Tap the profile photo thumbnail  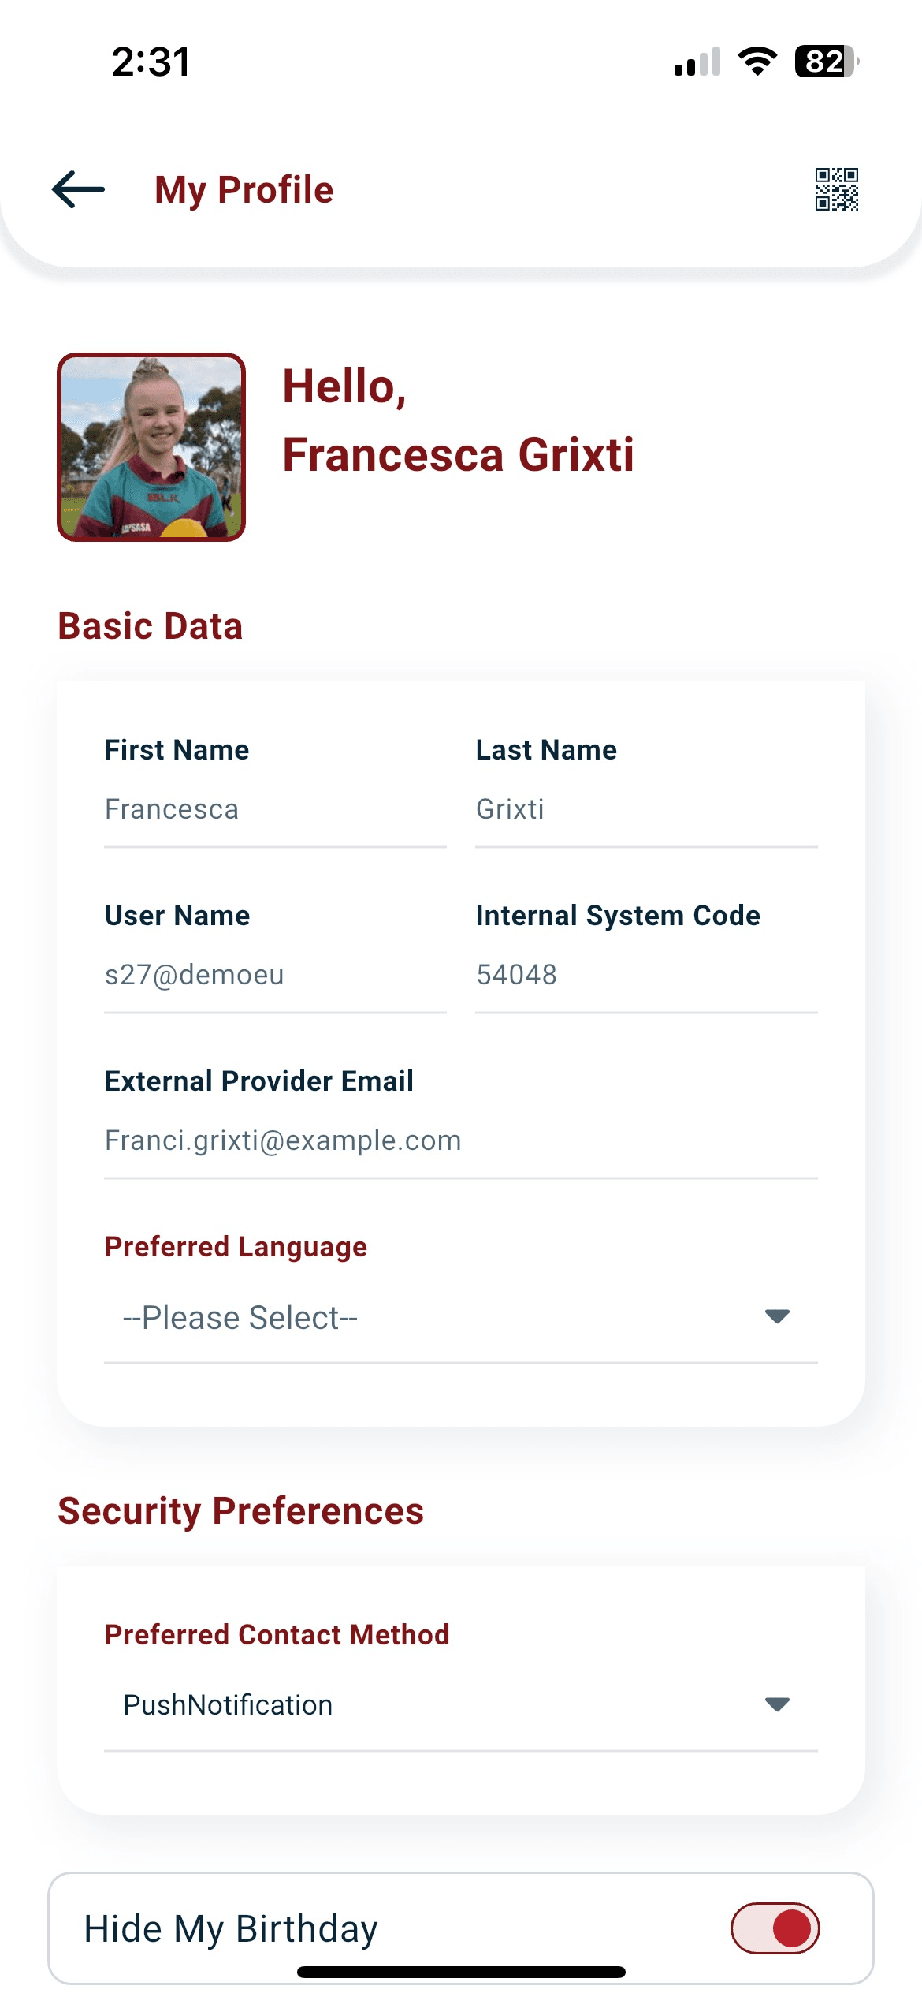pyautogui.click(x=151, y=447)
